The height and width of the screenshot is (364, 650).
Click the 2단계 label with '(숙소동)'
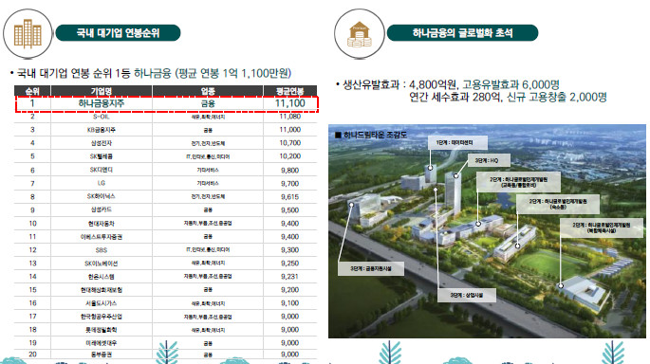558,204
